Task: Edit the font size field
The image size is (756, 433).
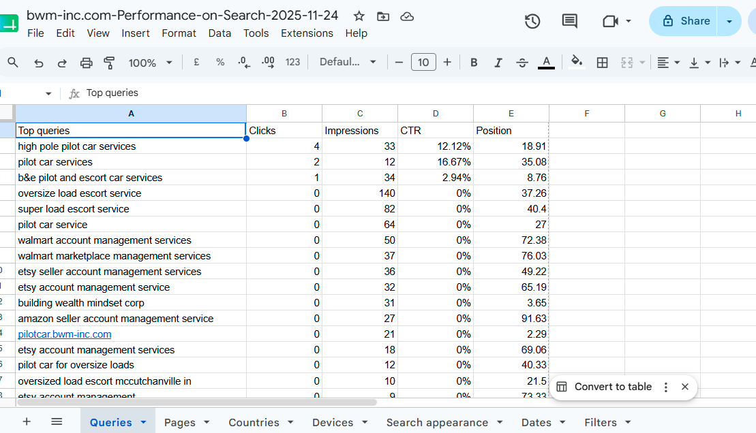Action: (423, 62)
